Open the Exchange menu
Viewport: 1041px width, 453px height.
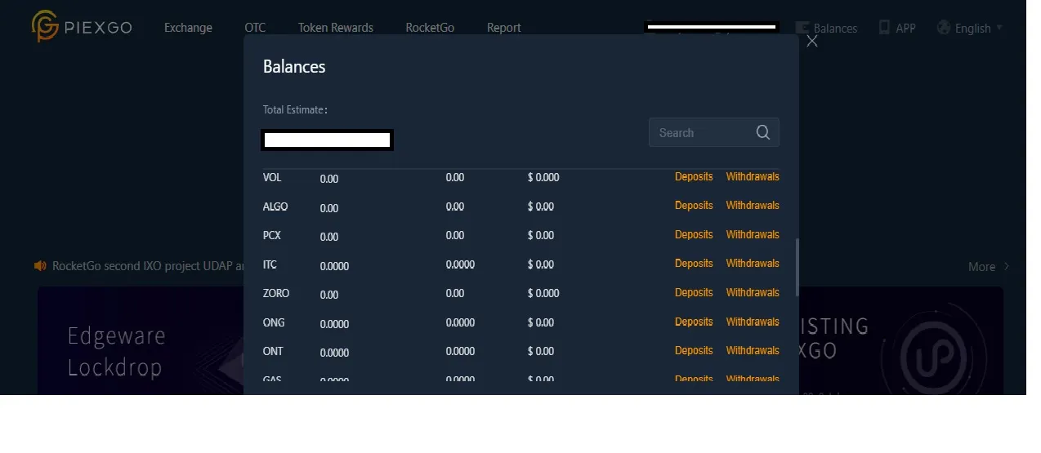point(188,27)
